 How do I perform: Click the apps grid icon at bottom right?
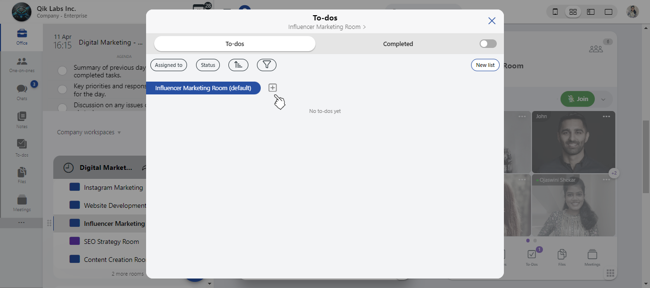610,273
